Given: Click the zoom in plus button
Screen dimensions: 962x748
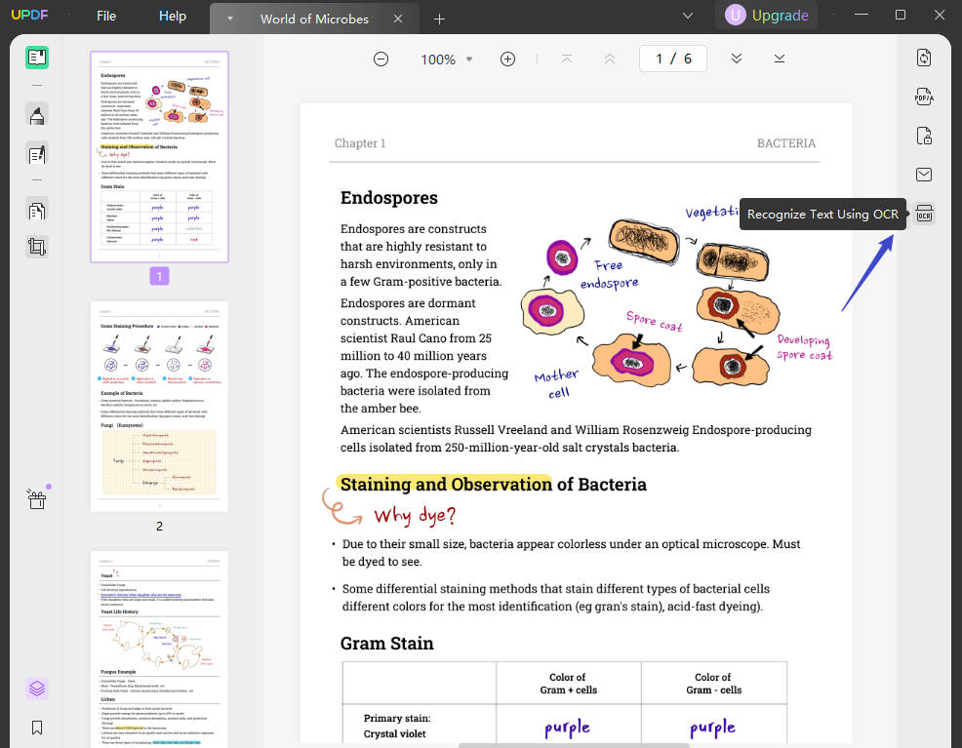Looking at the screenshot, I should click(507, 59).
